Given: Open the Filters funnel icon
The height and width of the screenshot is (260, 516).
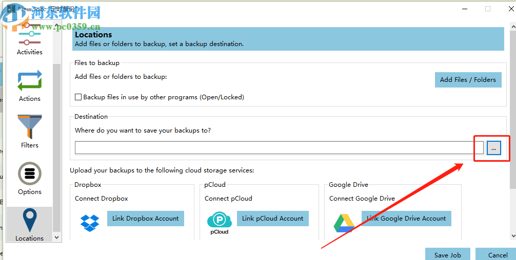Looking at the screenshot, I should (x=30, y=127).
